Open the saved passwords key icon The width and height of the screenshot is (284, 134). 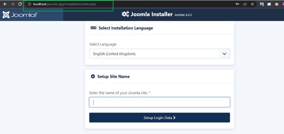(237, 4)
